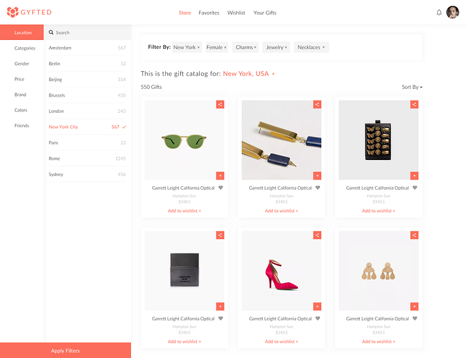Go to the Store tab
The height and width of the screenshot is (358, 466).
pyautogui.click(x=185, y=13)
